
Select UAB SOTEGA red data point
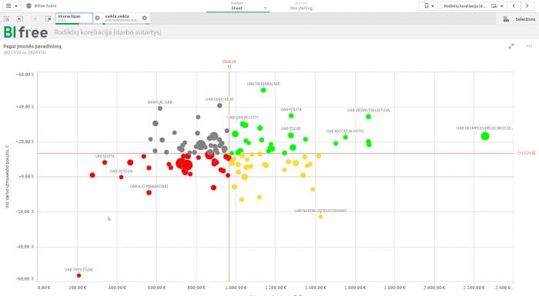click(x=122, y=177)
